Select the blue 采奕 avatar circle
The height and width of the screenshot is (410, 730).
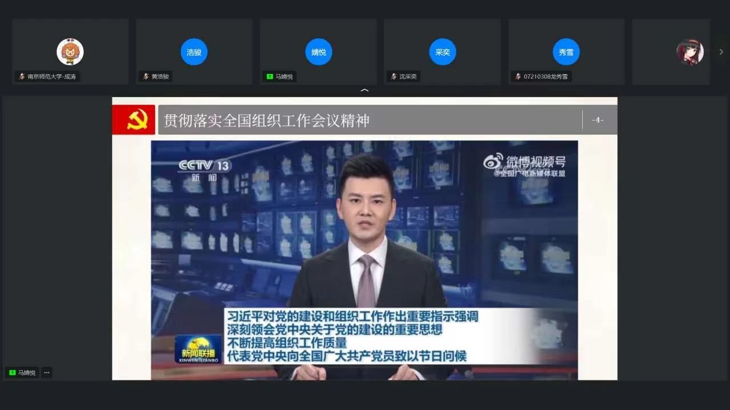tap(442, 52)
